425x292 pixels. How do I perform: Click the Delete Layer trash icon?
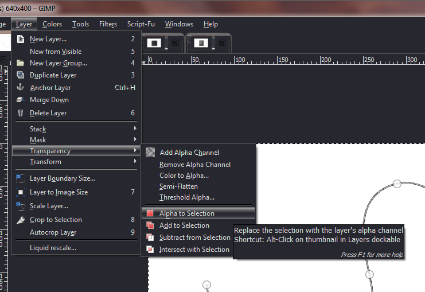pos(20,113)
